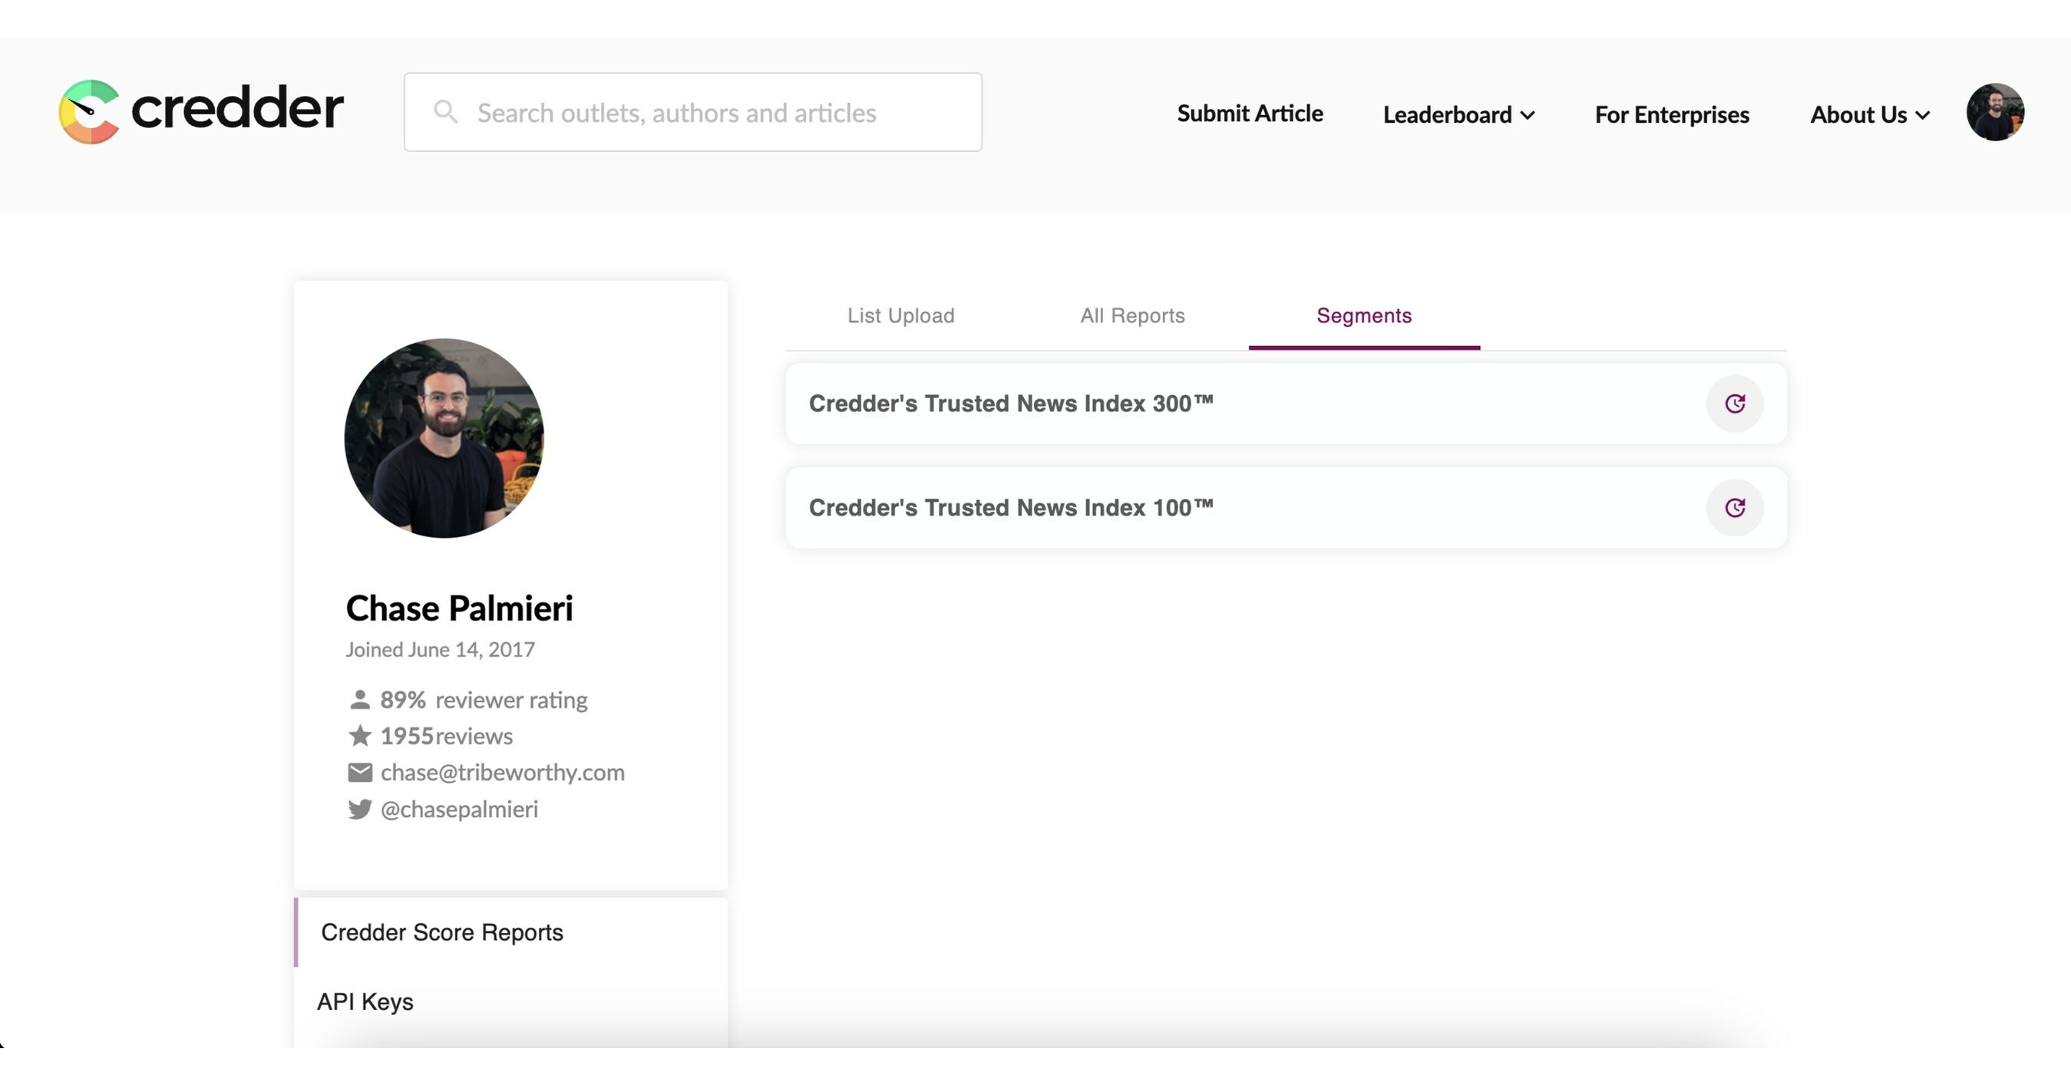Expand the About Us dropdown menu
This screenshot has width=2071, height=1085.
(x=1869, y=115)
